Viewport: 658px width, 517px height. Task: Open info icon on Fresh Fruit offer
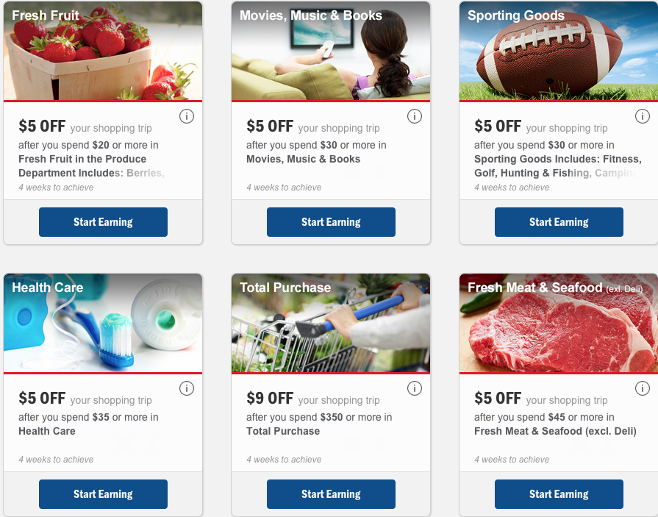click(x=187, y=116)
